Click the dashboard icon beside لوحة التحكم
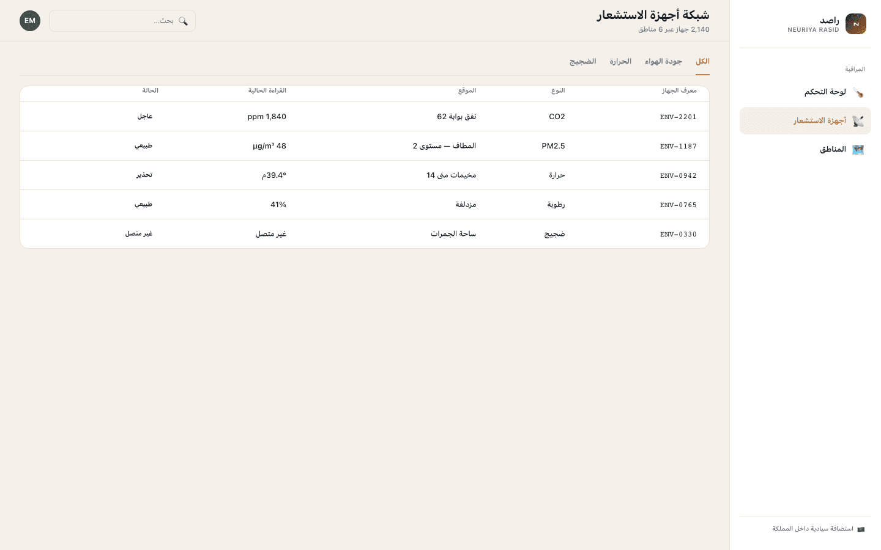This screenshot has width=881, height=550. (858, 92)
